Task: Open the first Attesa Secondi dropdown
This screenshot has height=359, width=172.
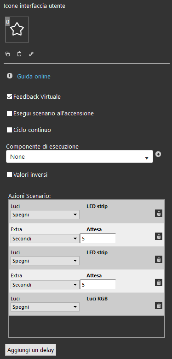Action: [45, 239]
